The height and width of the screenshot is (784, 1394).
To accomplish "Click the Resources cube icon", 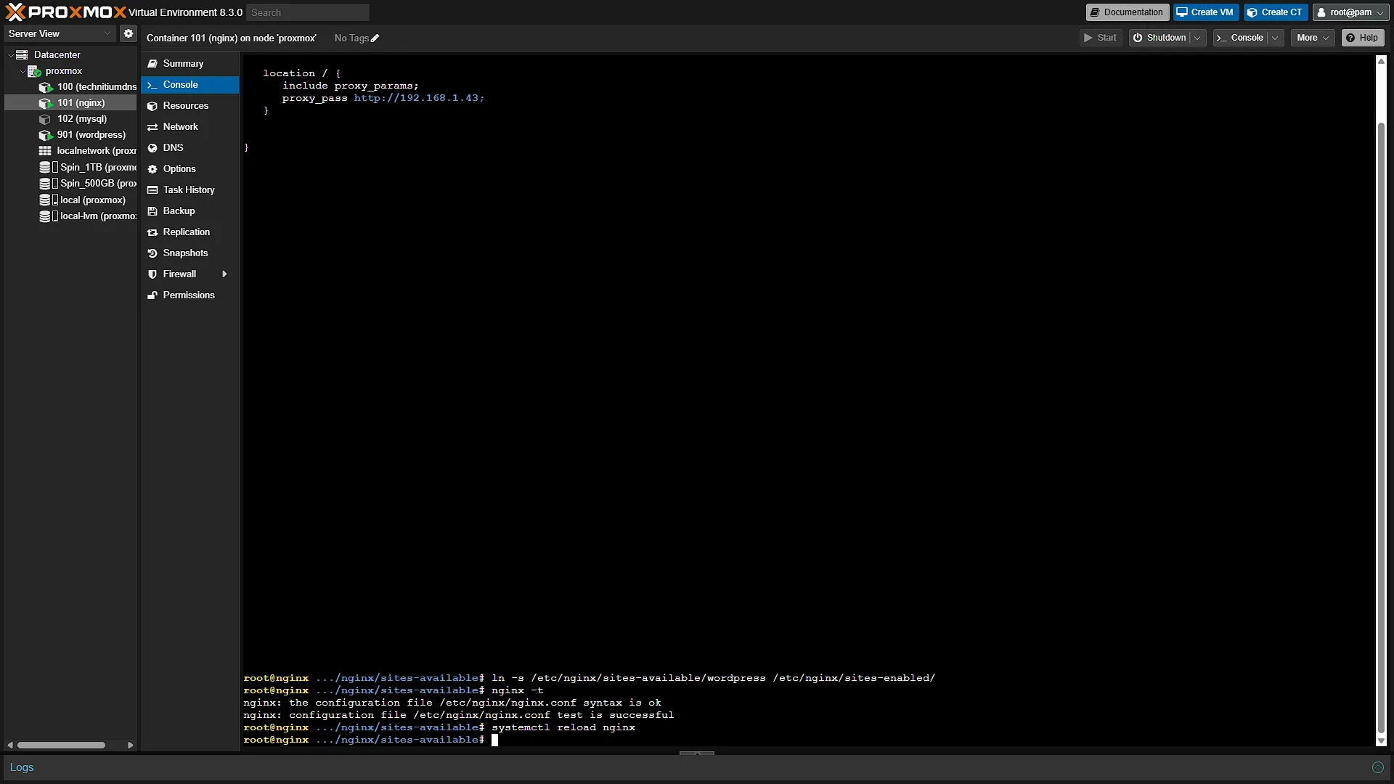I will tap(152, 106).
